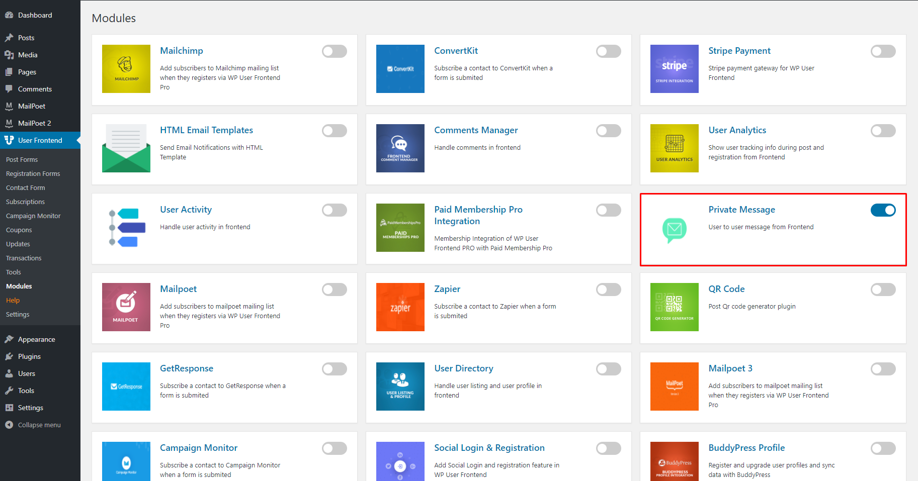Turn on the User Analytics toggle
The width and height of the screenshot is (918, 481).
883,131
